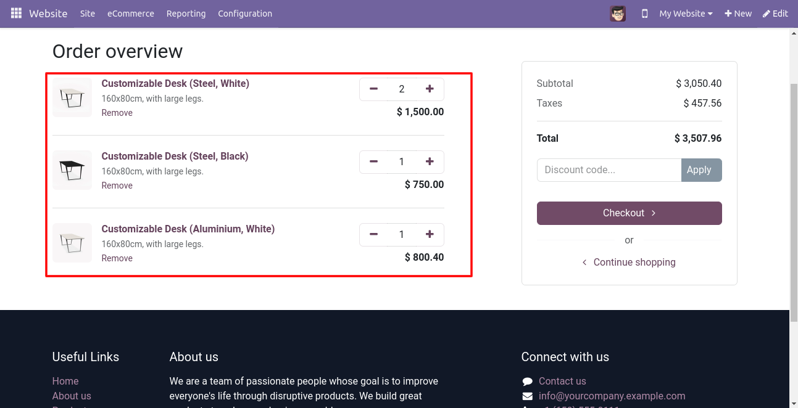Expand the eCommerce menu
Image resolution: width=798 pixels, height=408 pixels.
pyautogui.click(x=131, y=14)
